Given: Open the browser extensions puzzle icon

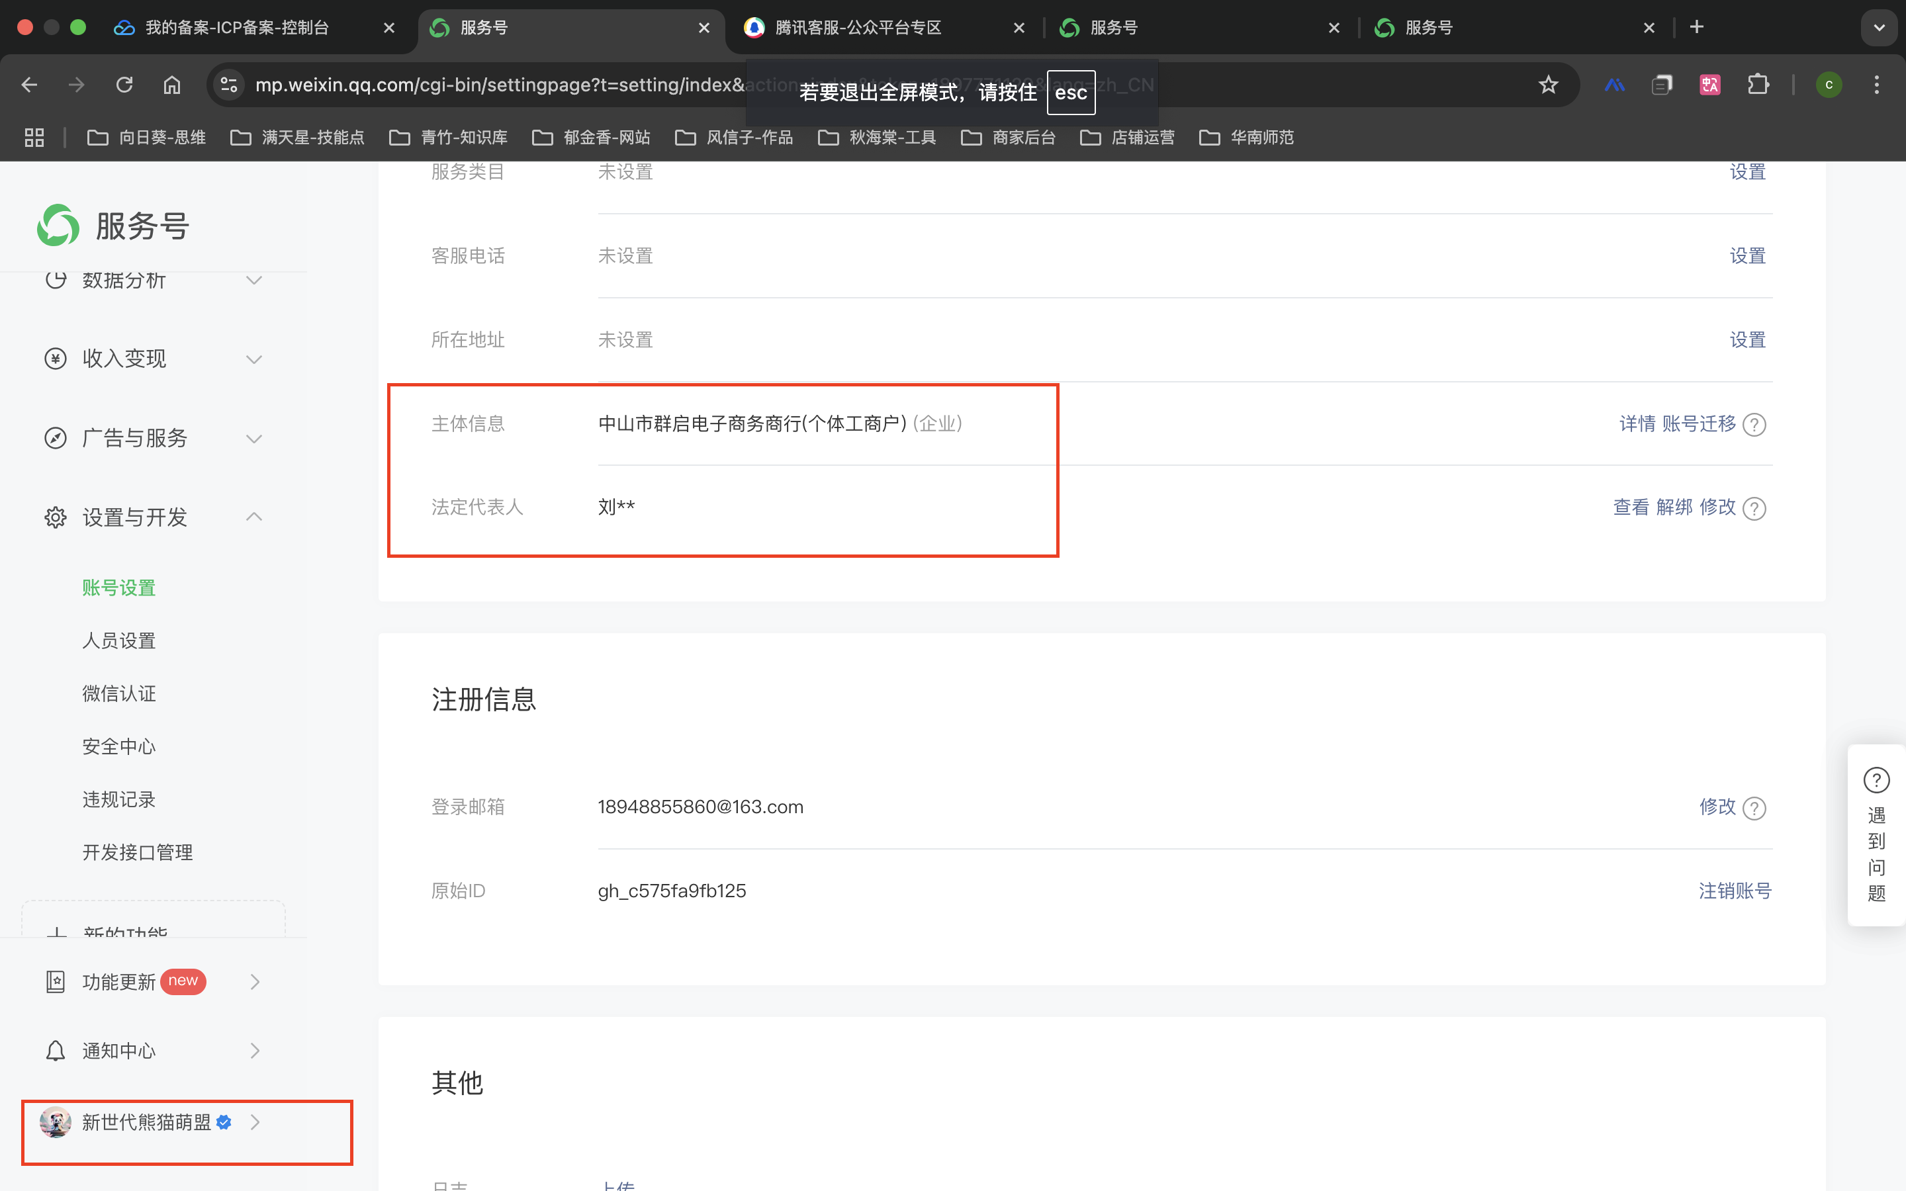Looking at the screenshot, I should coord(1757,85).
